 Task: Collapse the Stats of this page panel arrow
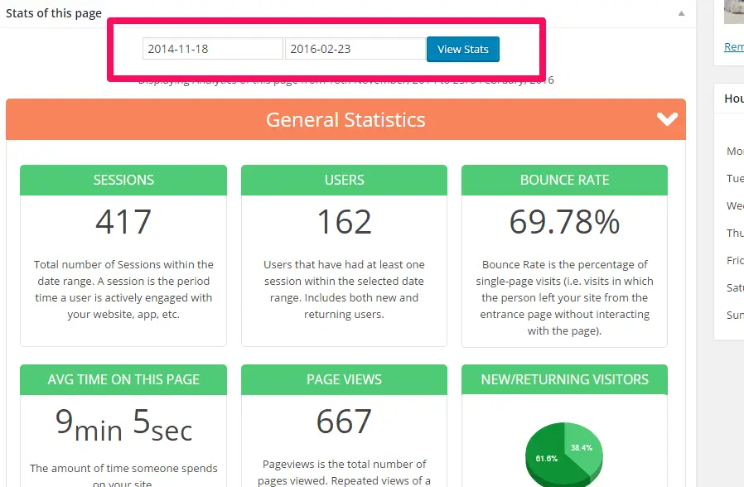pos(681,13)
